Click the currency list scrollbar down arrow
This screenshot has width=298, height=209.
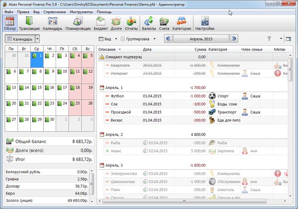pos(92,202)
